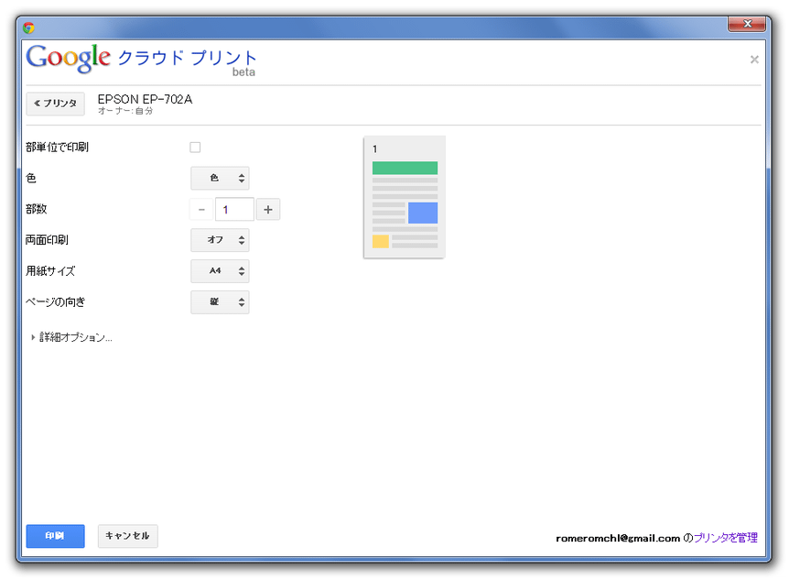
Task: Expand 詳細オプション advanced options
Action: tap(71, 337)
